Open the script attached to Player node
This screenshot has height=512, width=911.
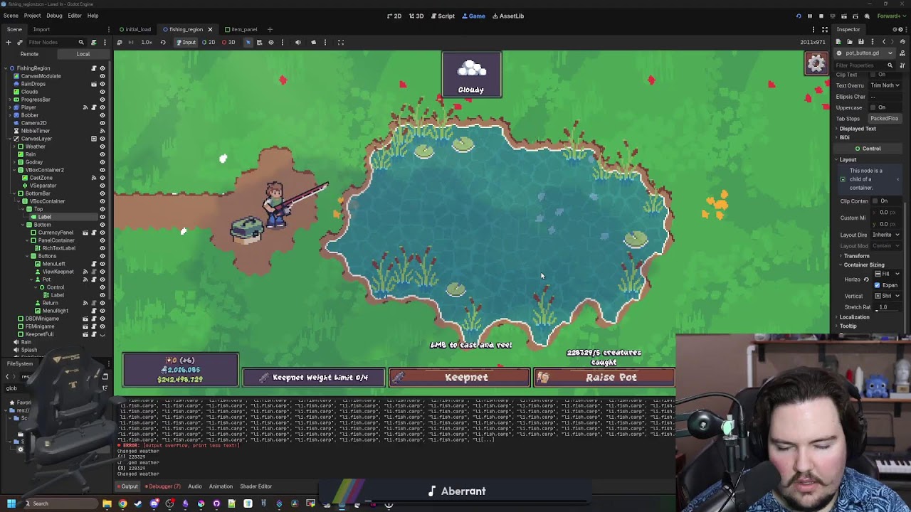pos(94,107)
